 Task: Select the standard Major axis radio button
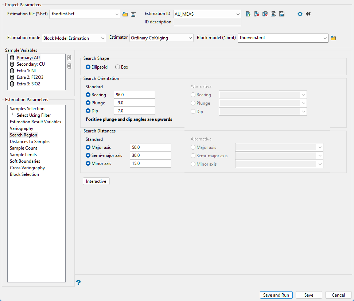pyautogui.click(x=88, y=147)
